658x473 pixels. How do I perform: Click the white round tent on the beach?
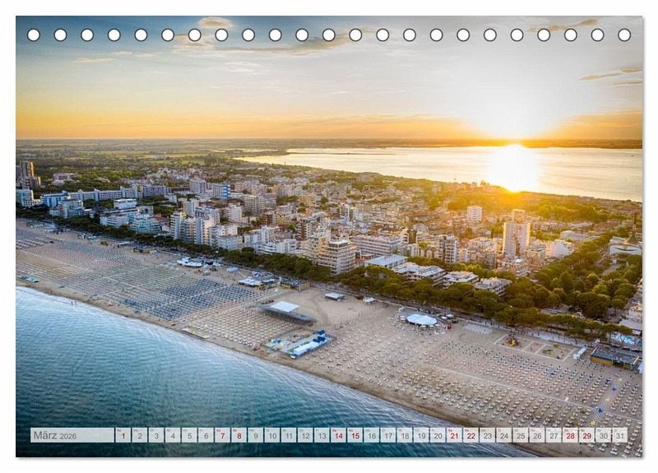[422, 320]
